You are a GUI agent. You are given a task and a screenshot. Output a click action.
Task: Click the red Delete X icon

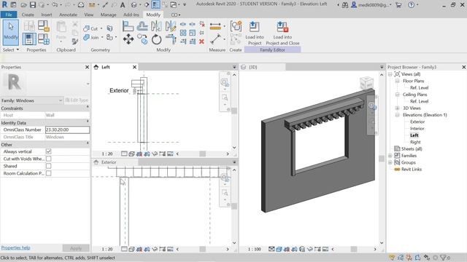pyautogui.click(x=201, y=41)
